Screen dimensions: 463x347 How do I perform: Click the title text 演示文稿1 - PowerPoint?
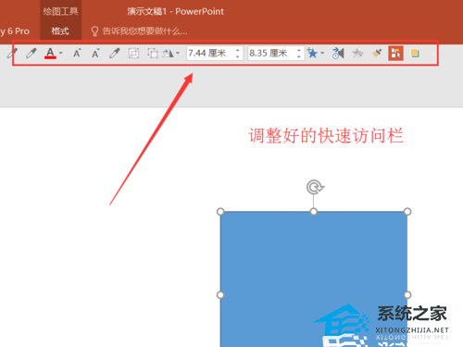175,11
